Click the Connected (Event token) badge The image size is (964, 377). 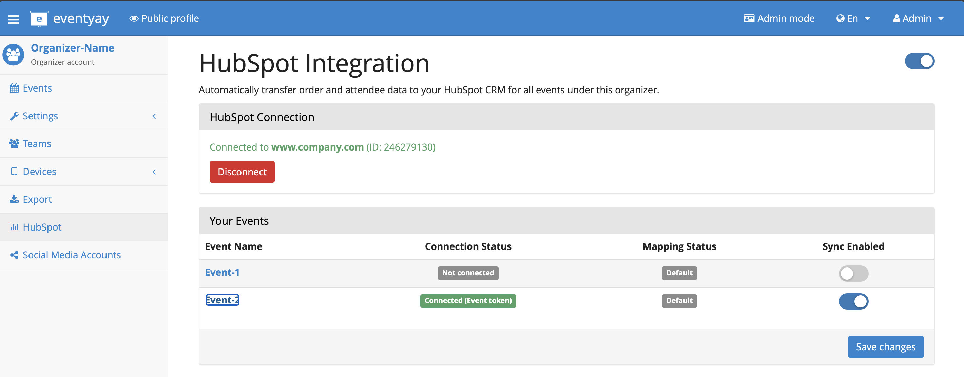(x=468, y=301)
